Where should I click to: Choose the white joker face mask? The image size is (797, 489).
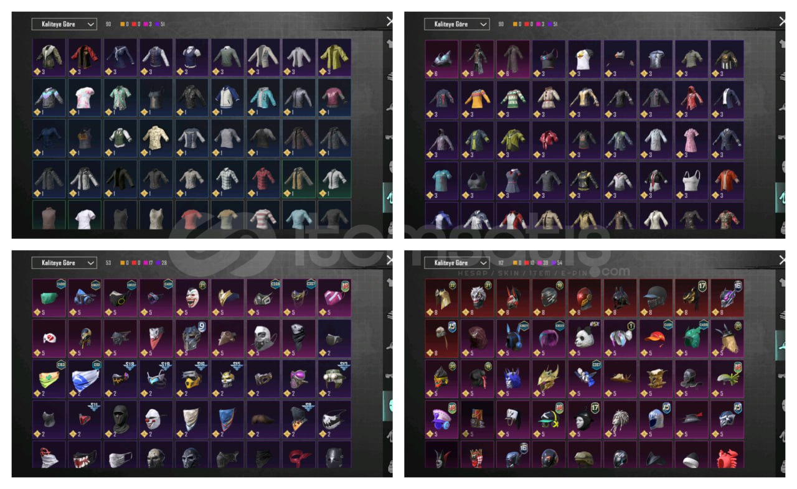pyautogui.click(x=192, y=298)
